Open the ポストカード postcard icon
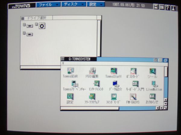This screenshot has width=181, height=135. [x=134, y=71]
